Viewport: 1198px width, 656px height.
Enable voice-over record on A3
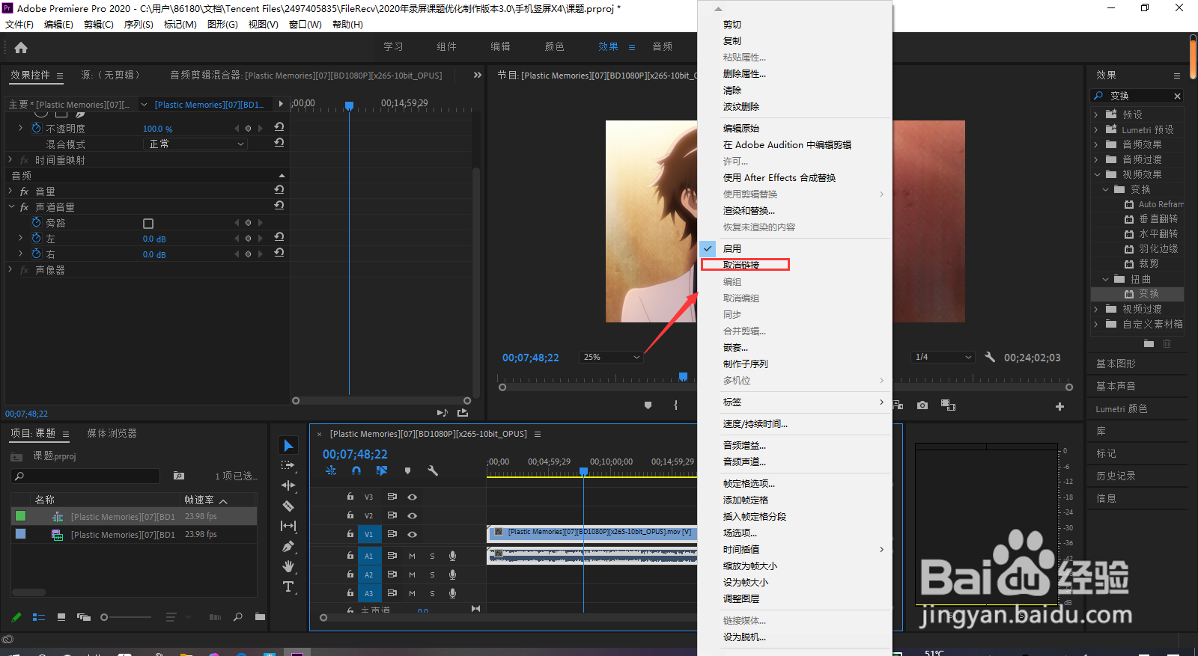point(452,593)
